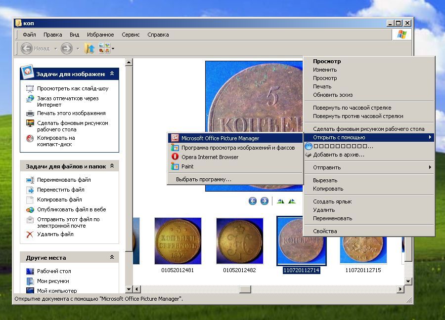Select thumbnail 01052012482
Image resolution: width=445 pixels, height=320 pixels.
click(x=239, y=241)
